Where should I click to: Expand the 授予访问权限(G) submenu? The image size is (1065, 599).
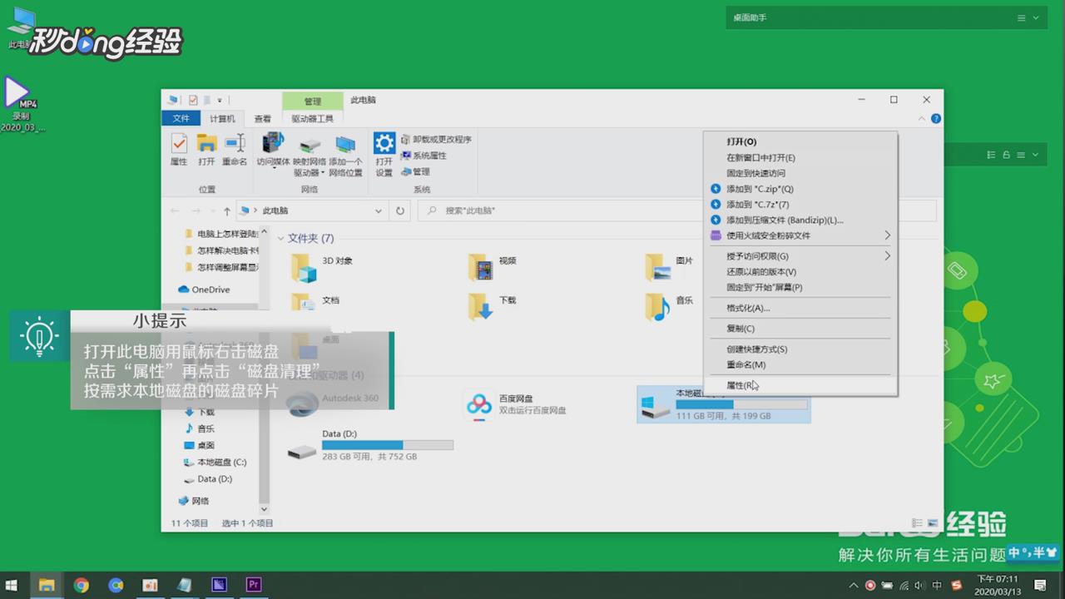[x=887, y=256]
